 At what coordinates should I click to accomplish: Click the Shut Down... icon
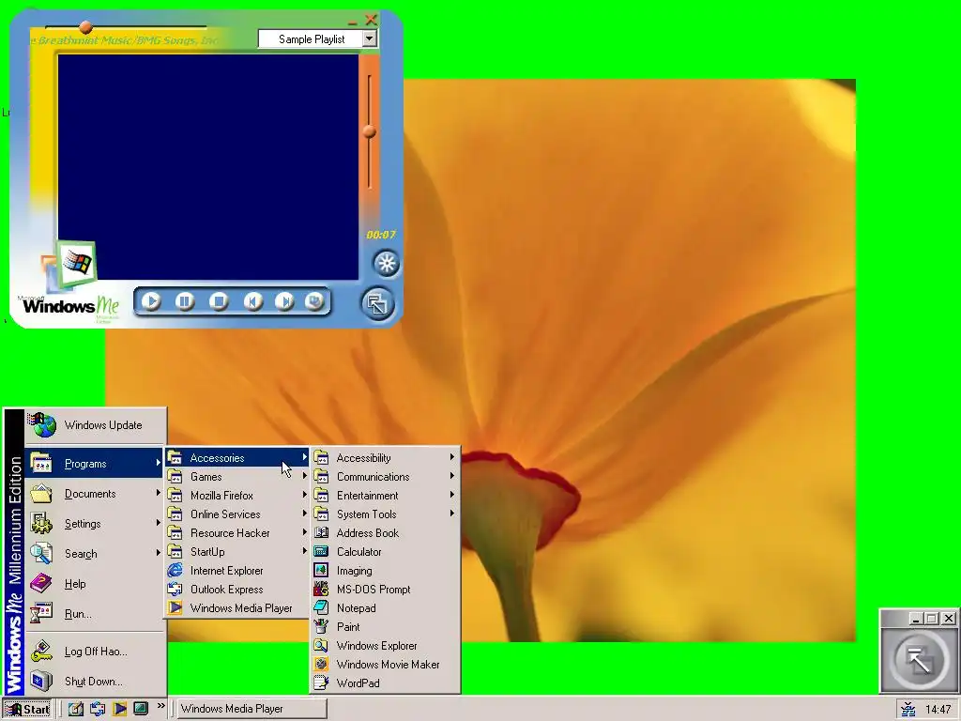point(41,682)
